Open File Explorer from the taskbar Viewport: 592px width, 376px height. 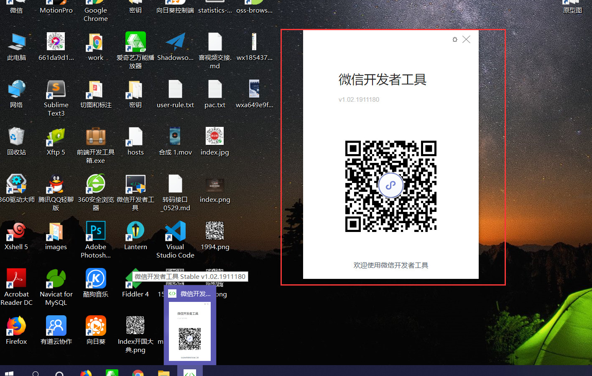[163, 373]
